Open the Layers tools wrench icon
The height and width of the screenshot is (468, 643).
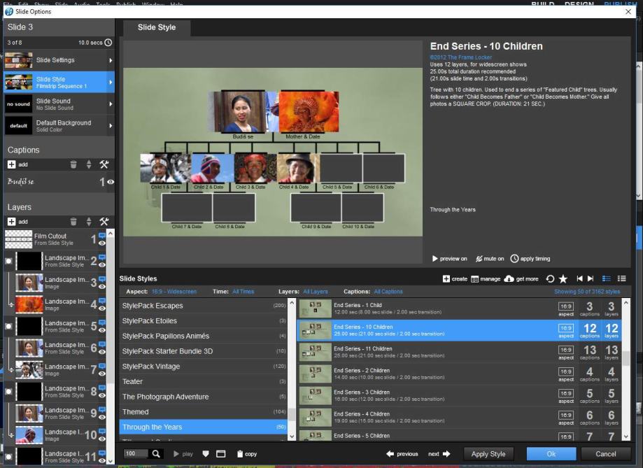pyautogui.click(x=104, y=222)
